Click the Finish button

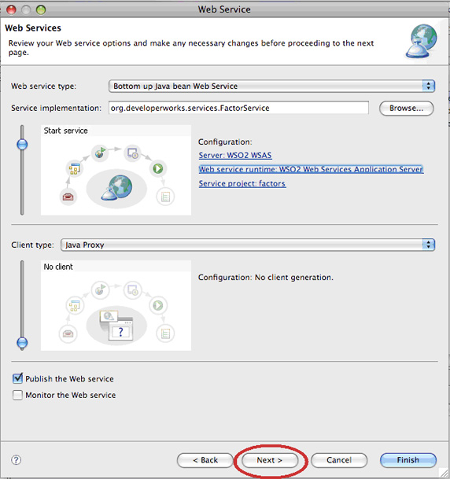408,460
